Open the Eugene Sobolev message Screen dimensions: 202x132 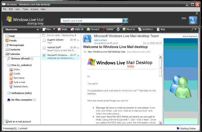pos(61,41)
